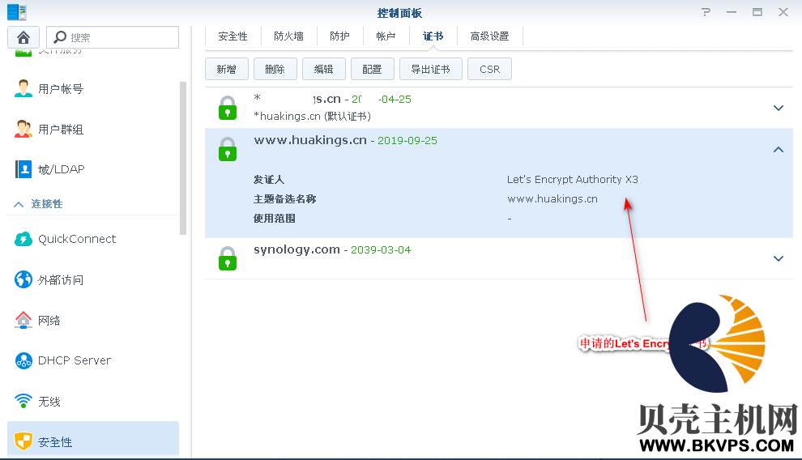Image resolution: width=802 pixels, height=460 pixels.
Task: Click the 2019-09-25 expiry date
Action: click(x=407, y=141)
